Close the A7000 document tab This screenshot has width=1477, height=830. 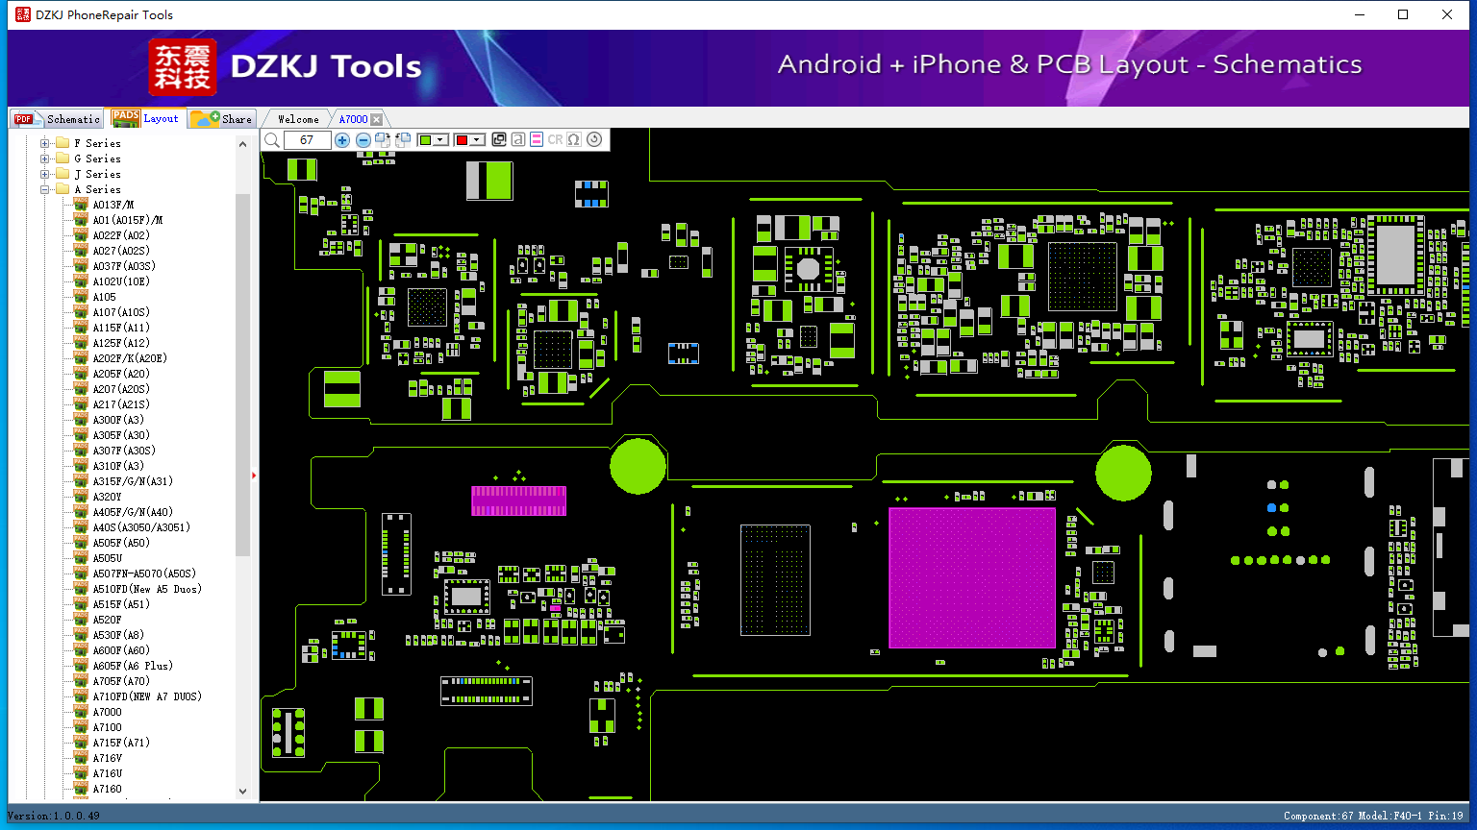click(377, 119)
